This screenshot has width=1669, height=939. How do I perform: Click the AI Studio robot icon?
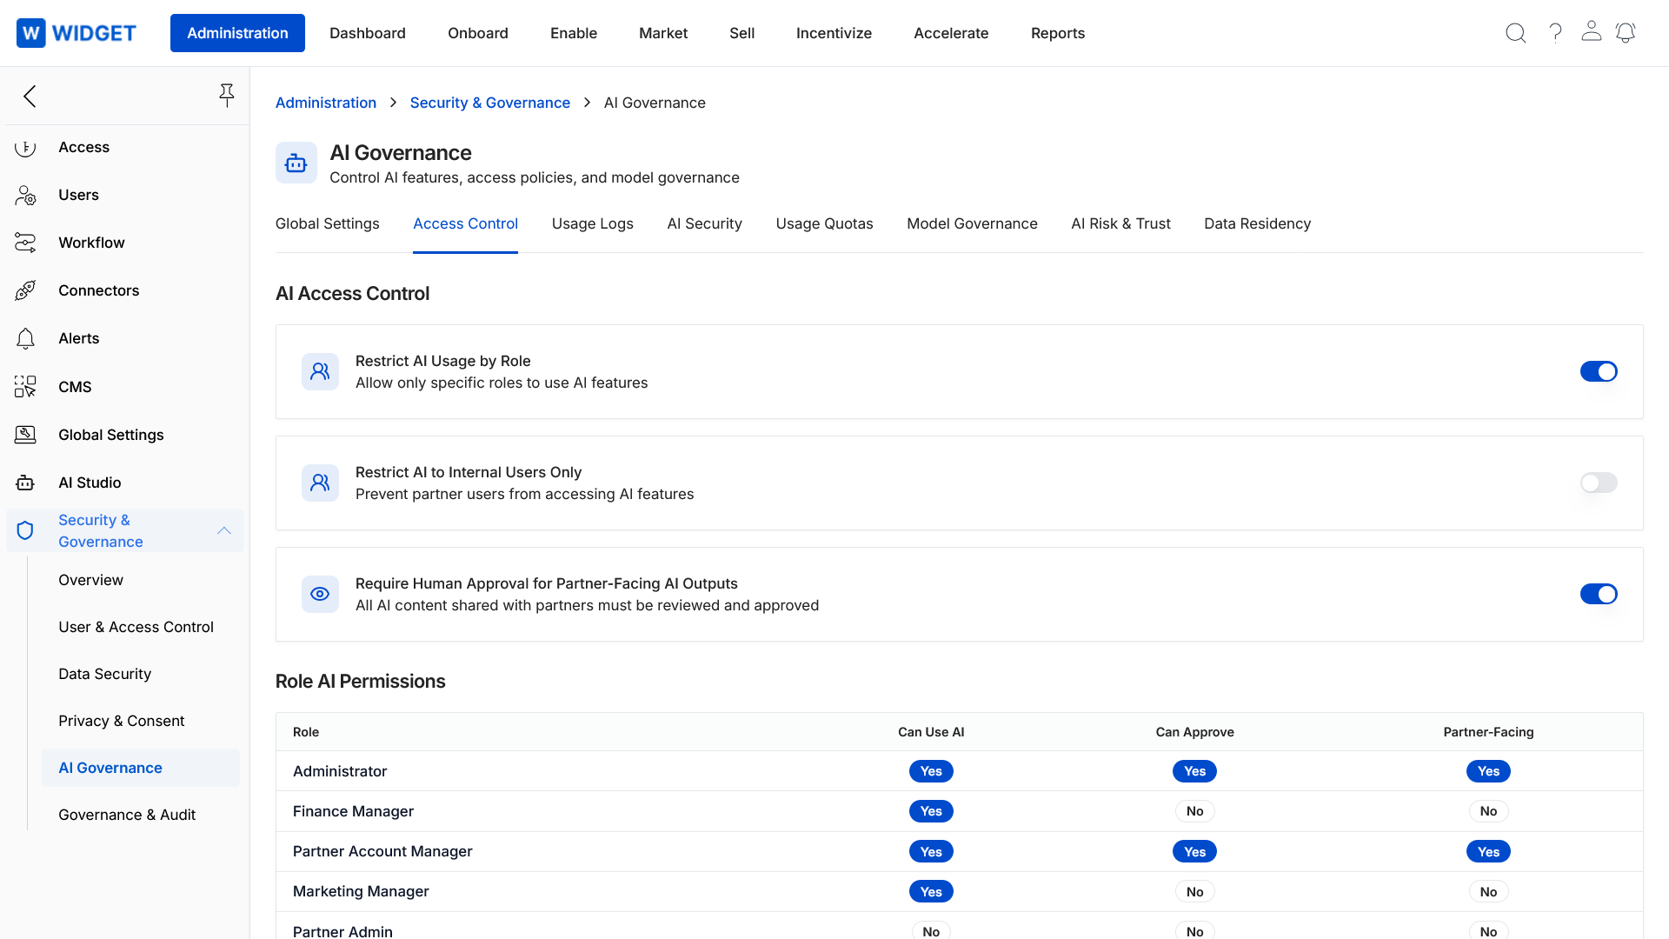(x=25, y=483)
